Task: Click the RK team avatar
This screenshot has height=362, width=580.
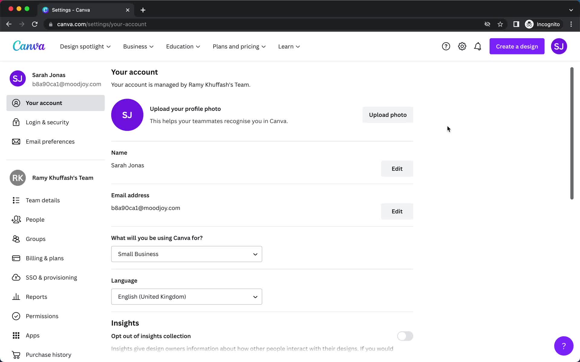Action: click(x=18, y=178)
